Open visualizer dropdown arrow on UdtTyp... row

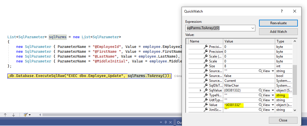pos(273,100)
